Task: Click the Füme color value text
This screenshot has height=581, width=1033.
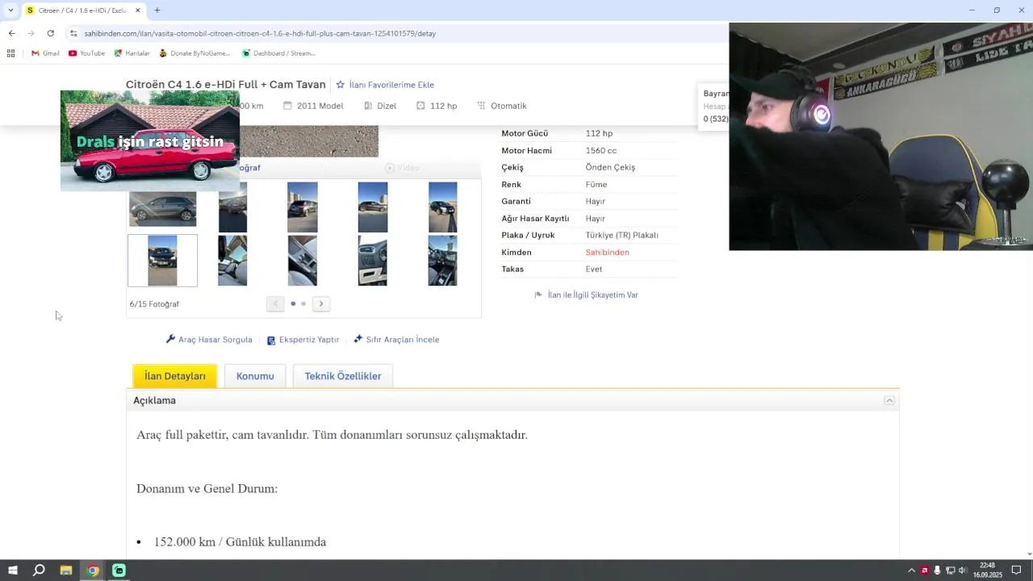Action: [x=596, y=184]
